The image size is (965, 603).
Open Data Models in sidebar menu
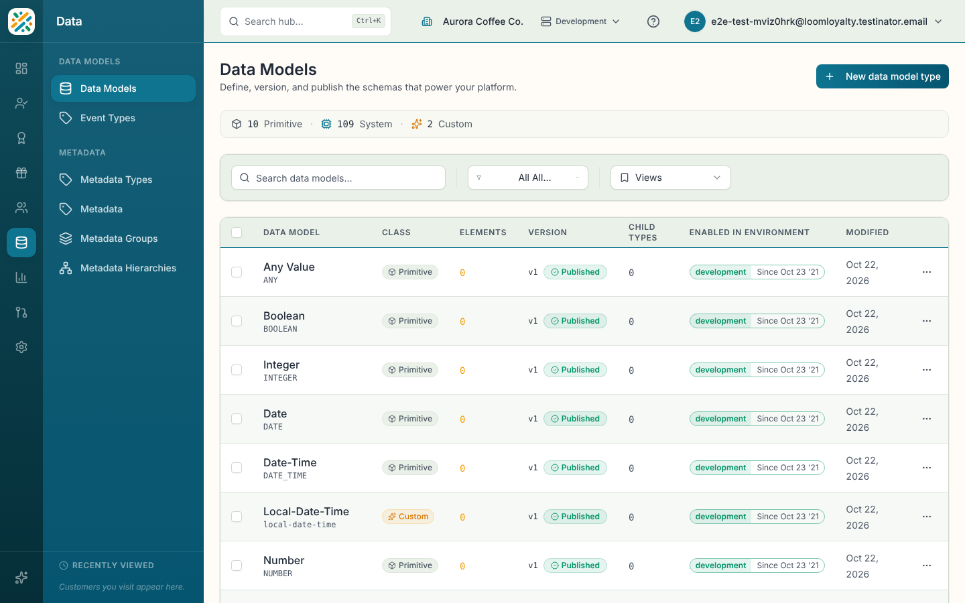point(123,88)
